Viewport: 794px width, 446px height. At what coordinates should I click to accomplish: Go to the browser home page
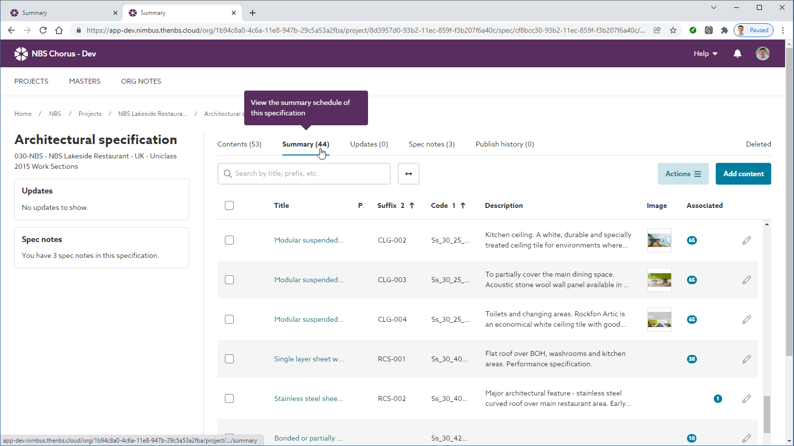[x=59, y=30]
